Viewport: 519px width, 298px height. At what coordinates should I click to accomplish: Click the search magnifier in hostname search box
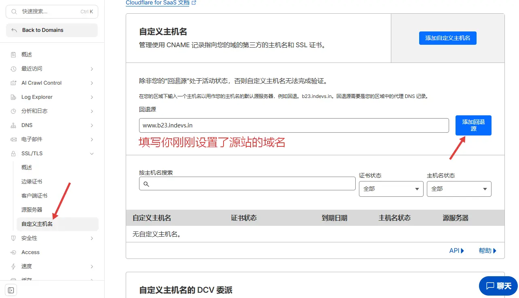[146, 184]
